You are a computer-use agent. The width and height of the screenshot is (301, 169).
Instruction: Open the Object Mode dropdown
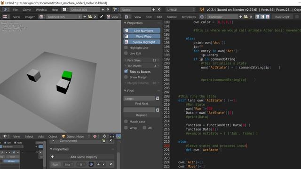76,136
